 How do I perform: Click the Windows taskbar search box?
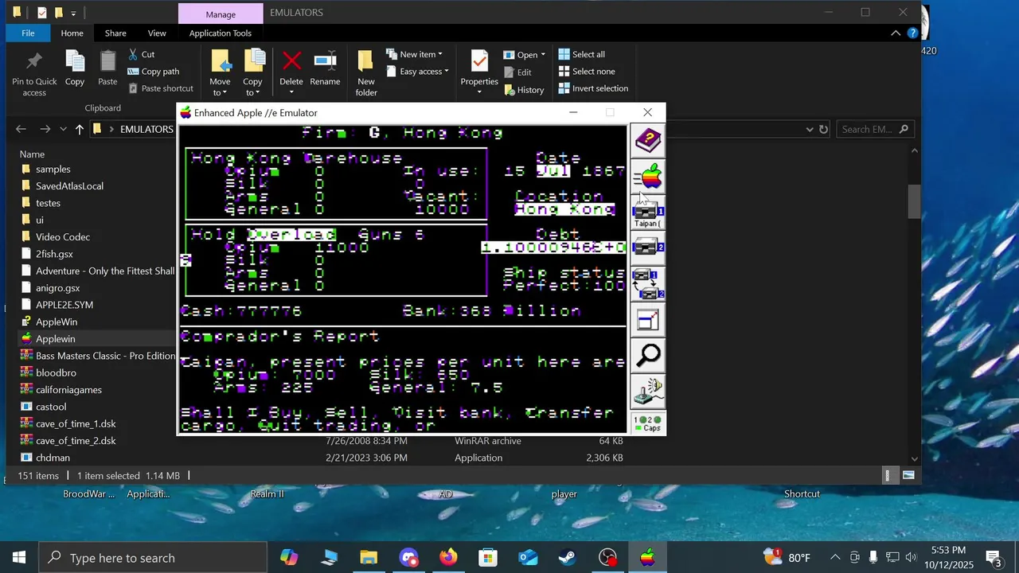(153, 558)
